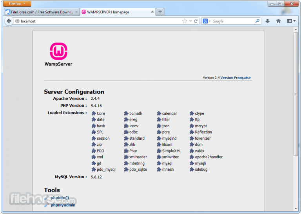Click the browser back arrow button
Image resolution: width=301 pixels, height=214 pixels.
[9, 21]
